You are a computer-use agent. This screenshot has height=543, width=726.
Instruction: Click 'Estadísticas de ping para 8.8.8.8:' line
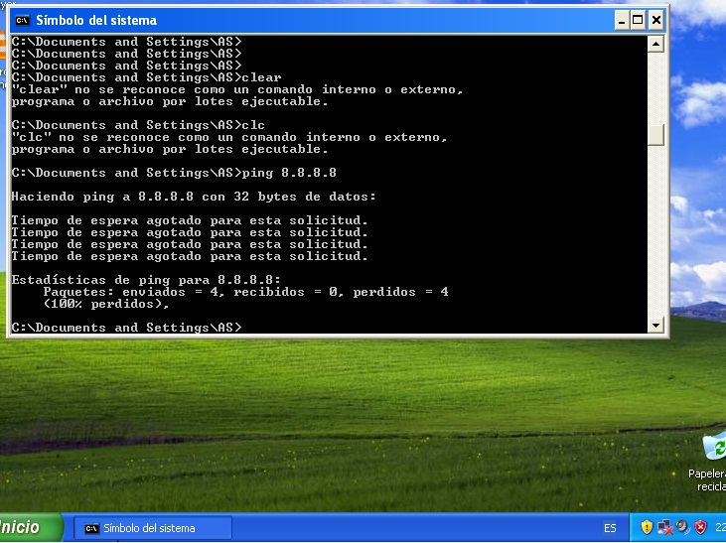[146, 280]
